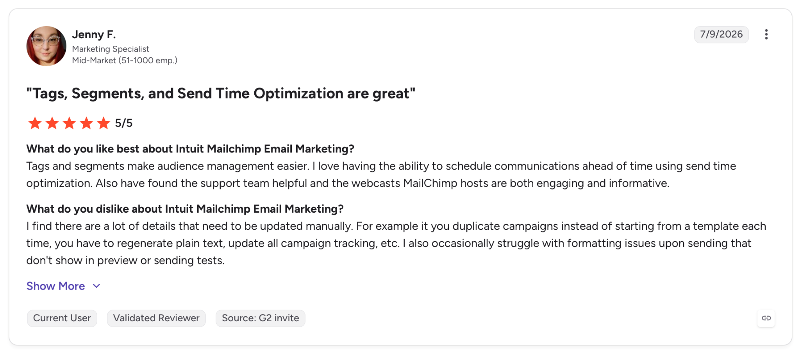
Task: Expand review with Show More chevron
Action: 96,286
